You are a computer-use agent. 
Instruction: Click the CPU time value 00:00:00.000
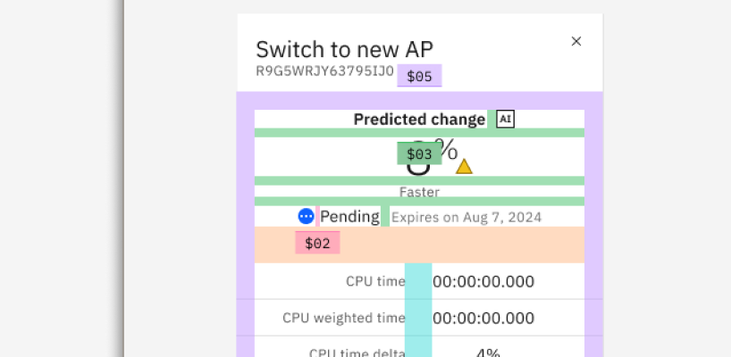pos(483,282)
